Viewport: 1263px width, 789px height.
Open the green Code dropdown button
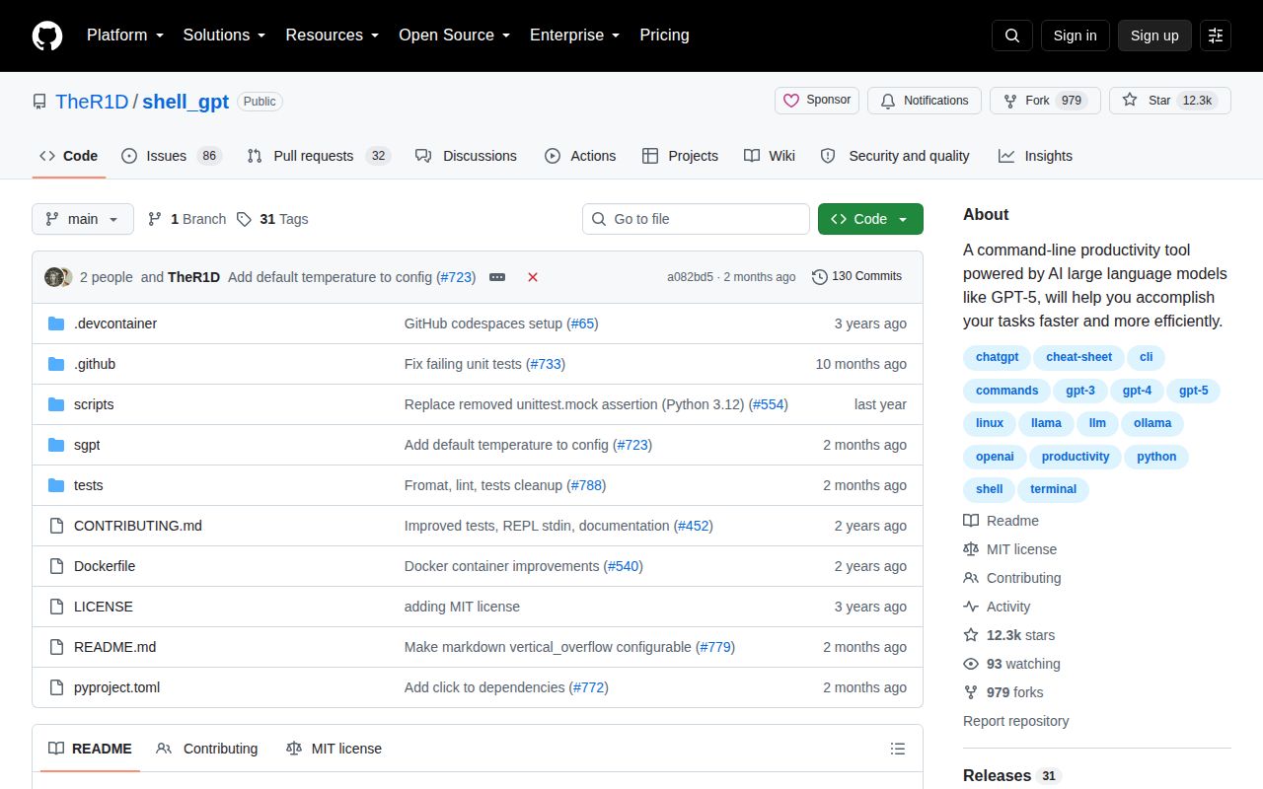pos(870,219)
